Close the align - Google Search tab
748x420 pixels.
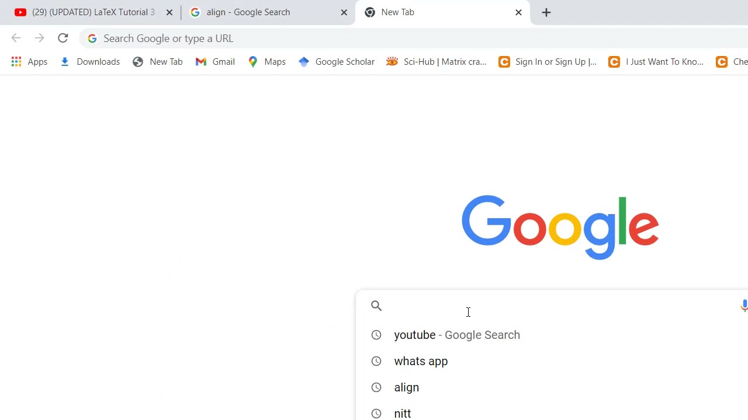(x=344, y=12)
